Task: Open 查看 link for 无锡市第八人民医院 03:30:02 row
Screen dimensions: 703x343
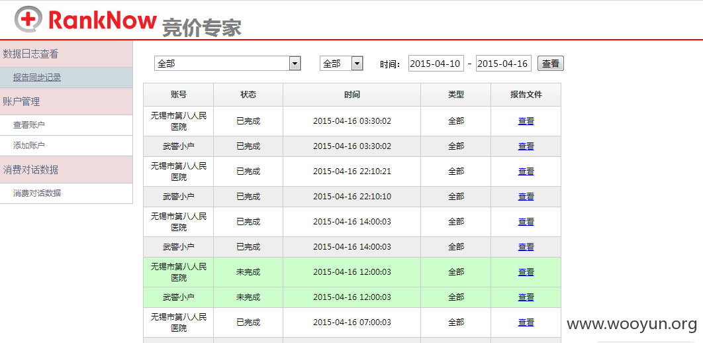Action: point(526,121)
